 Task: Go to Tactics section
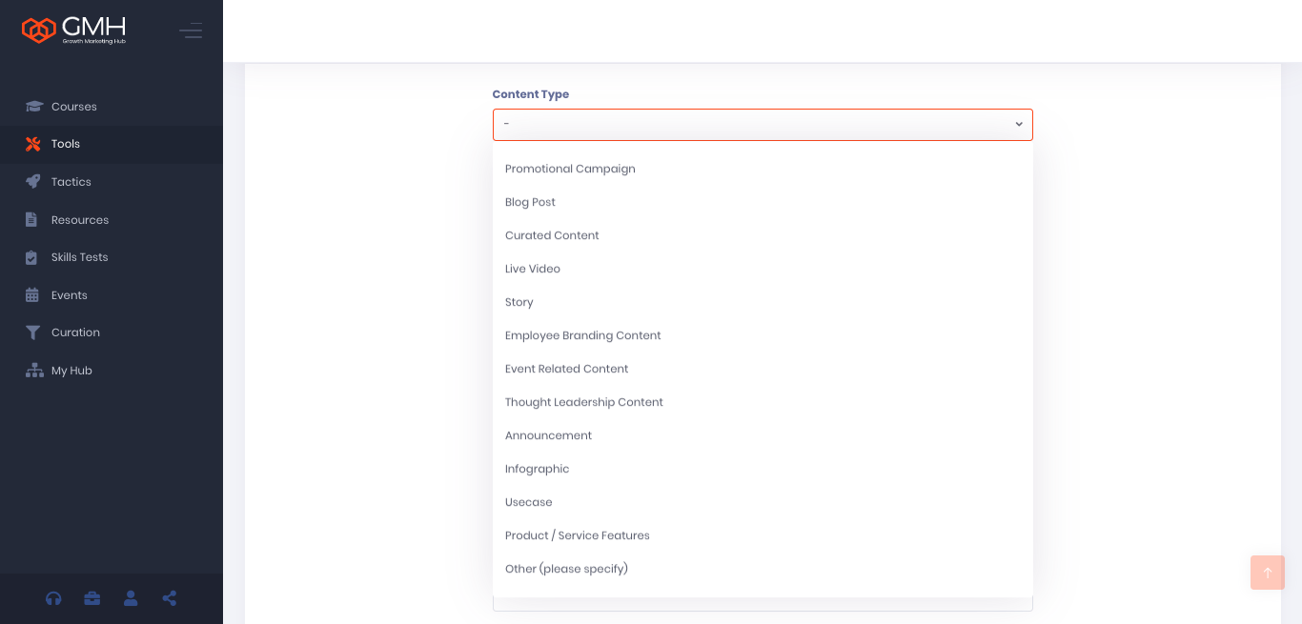112,182
